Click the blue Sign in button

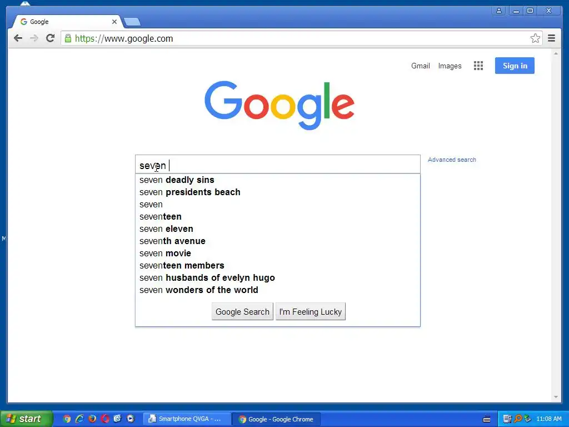515,66
